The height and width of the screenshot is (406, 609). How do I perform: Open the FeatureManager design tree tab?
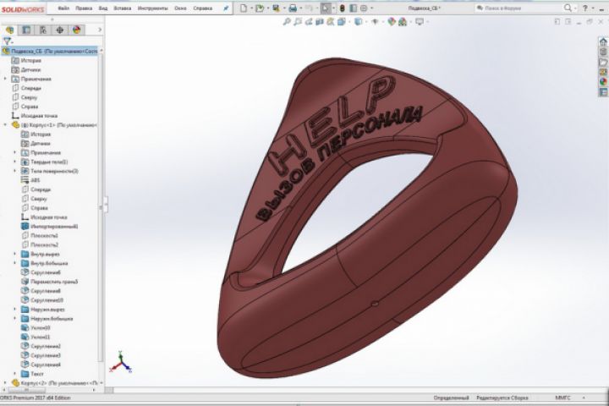click(x=9, y=30)
